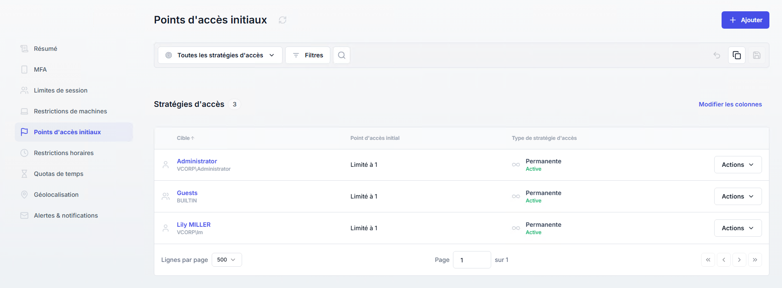This screenshot has width=782, height=288.
Task: Click the "Modifier les colonnes" link
Action: click(730, 104)
